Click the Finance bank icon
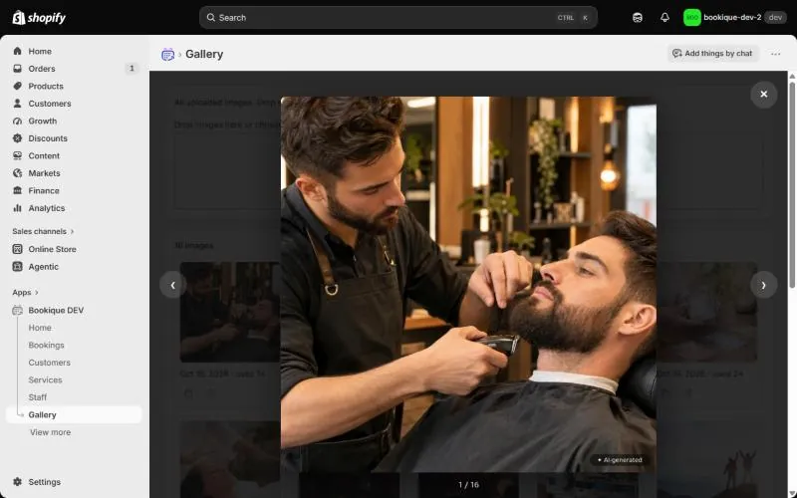Viewport: 797px width, 498px height. pos(17,190)
